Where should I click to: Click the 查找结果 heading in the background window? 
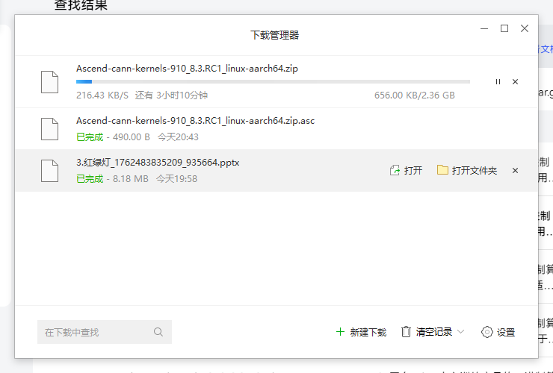pyautogui.click(x=81, y=5)
